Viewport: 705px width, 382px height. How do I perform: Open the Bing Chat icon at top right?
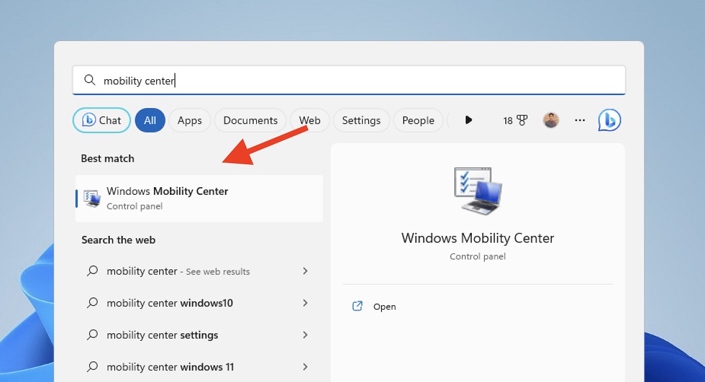(x=609, y=120)
